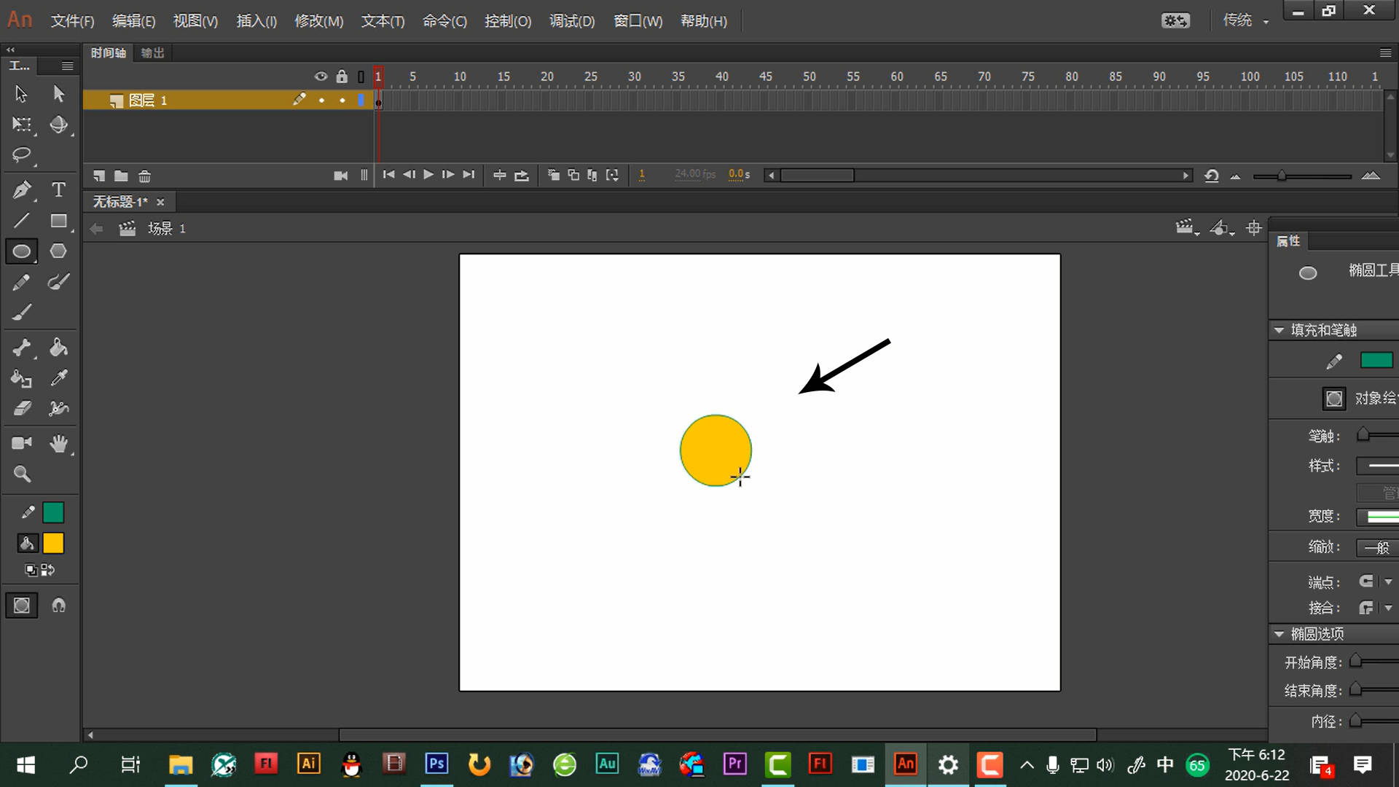Select the Selection (arrow) tool
Screen dimensions: 1399x787
(21, 94)
